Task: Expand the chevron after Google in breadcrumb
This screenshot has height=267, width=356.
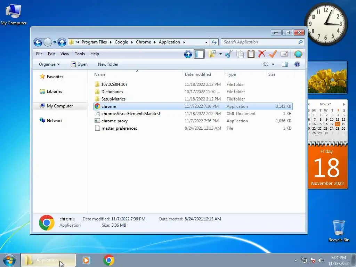Action: point(132,42)
